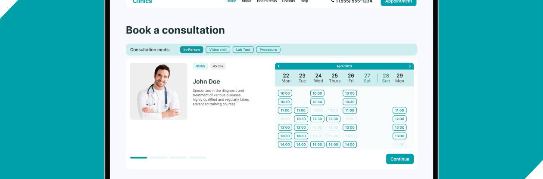Click the Clinics logo
Viewport: 543px width, 179px height.
142,2
